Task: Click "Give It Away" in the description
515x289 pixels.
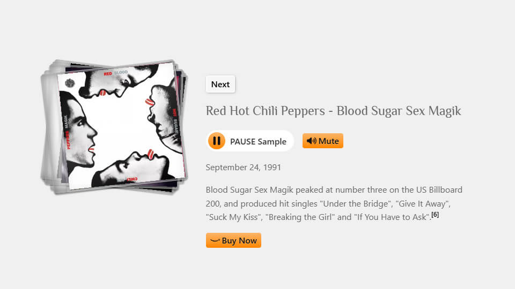Action: click(423, 204)
